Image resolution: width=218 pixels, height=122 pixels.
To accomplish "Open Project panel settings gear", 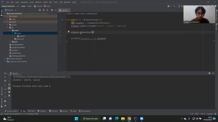I will click(52, 10).
